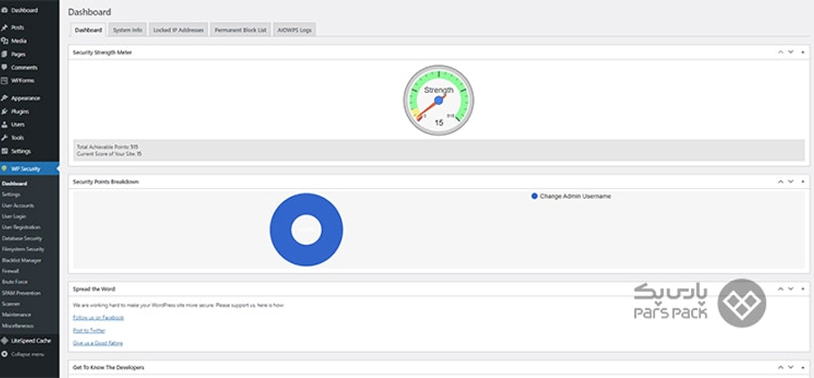814x378 pixels.
Task: Select the WP Security menu item
Action: click(29, 169)
